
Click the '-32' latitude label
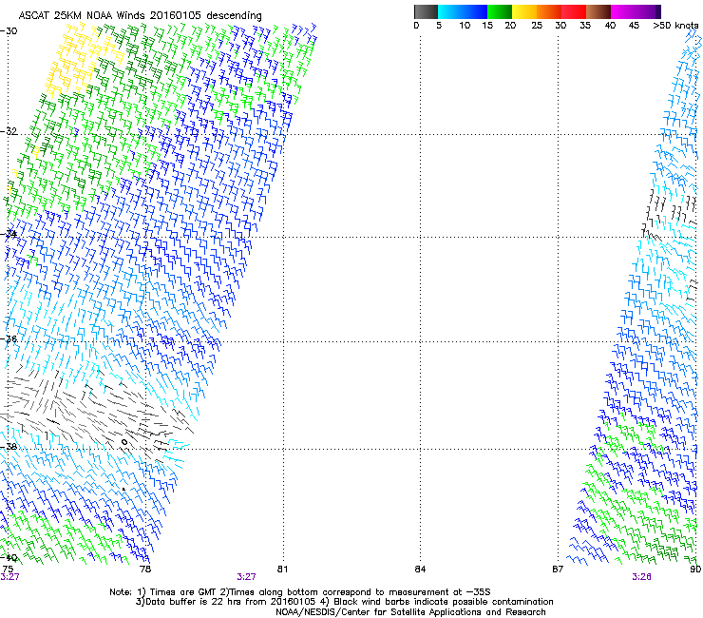coord(9,131)
